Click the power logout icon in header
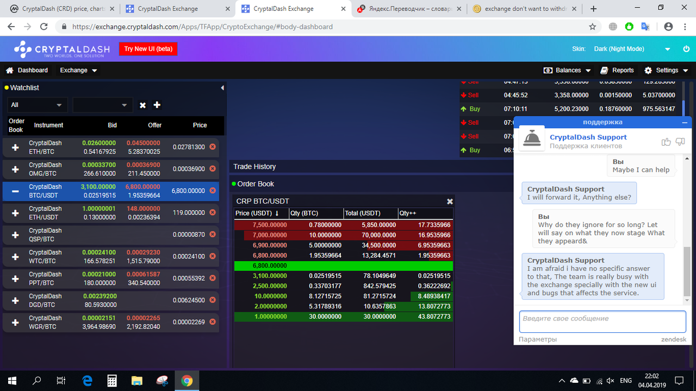Viewport: 696px width, 391px height. (686, 49)
